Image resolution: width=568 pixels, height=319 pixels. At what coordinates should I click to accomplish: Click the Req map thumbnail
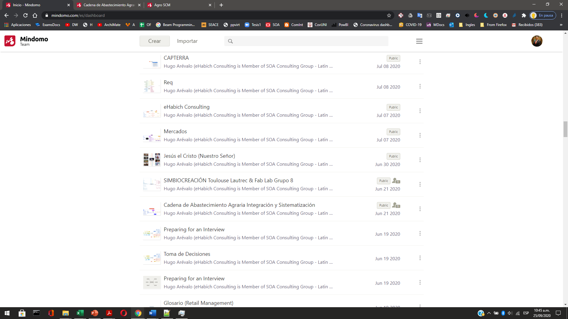(x=152, y=86)
